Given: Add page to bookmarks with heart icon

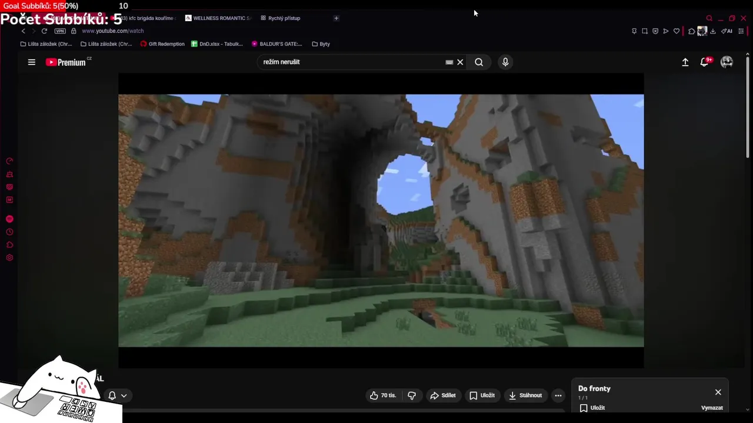Looking at the screenshot, I should pyautogui.click(x=677, y=31).
